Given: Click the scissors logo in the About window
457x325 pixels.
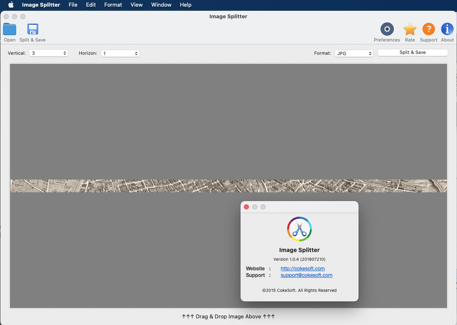Looking at the screenshot, I should tap(299, 229).
